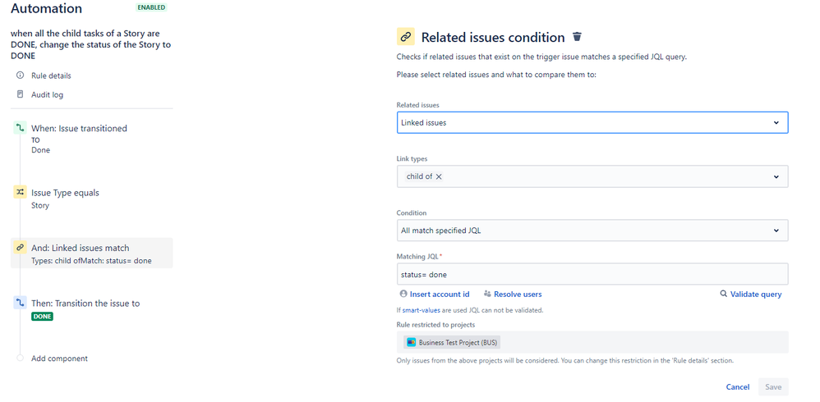
Task: Select the Issue transitioned trigger icon
Action: click(21, 128)
